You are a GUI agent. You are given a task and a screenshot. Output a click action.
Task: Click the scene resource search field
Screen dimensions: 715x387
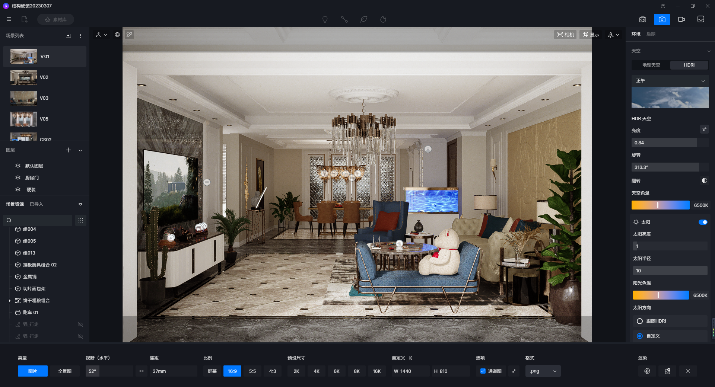pyautogui.click(x=38, y=220)
